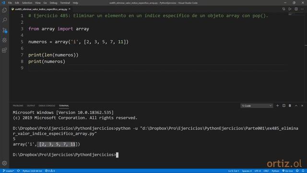
Task: Open the editor More Actions menu
Action: pyautogui.click(x=302, y=9)
